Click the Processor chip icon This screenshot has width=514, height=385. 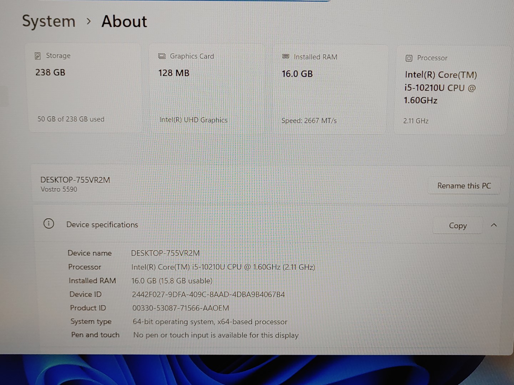[x=409, y=58]
